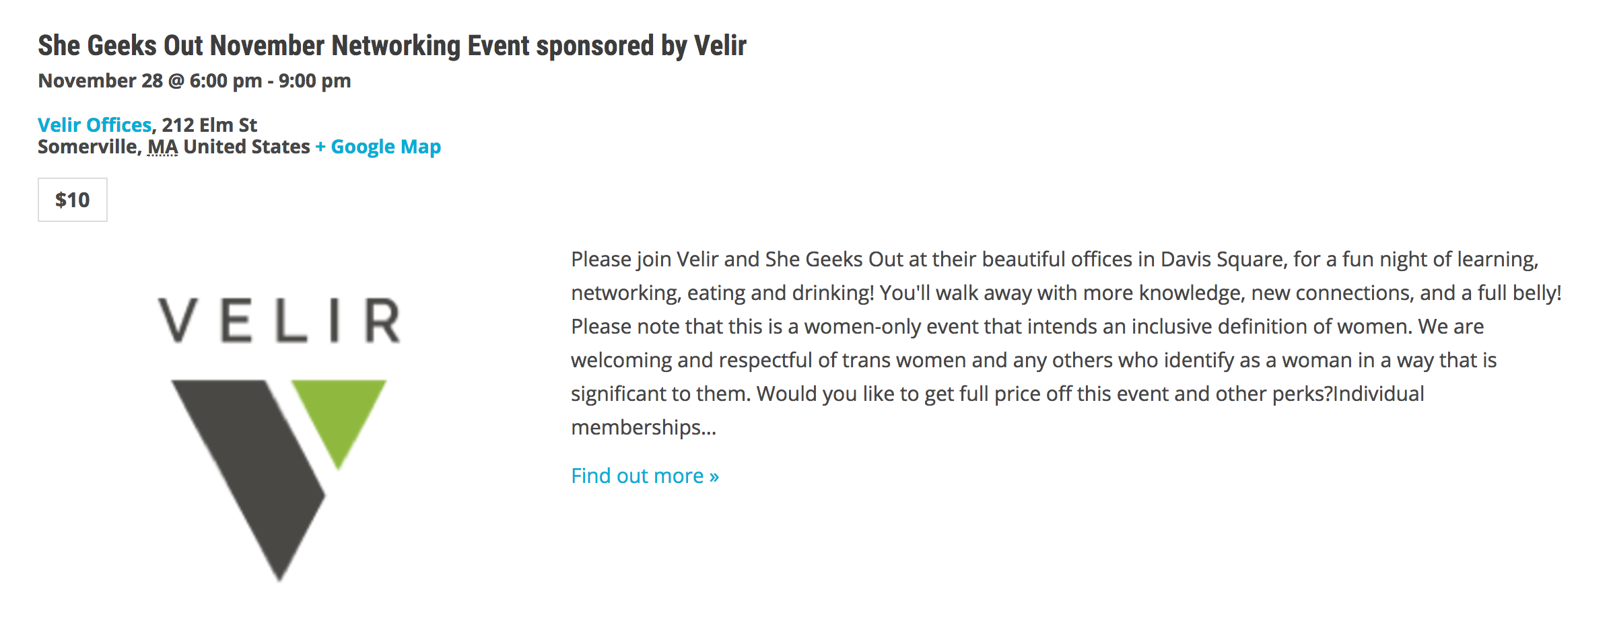This screenshot has height=635, width=1609.
Task: Click the word Velir in the event title
Action: coord(720,46)
